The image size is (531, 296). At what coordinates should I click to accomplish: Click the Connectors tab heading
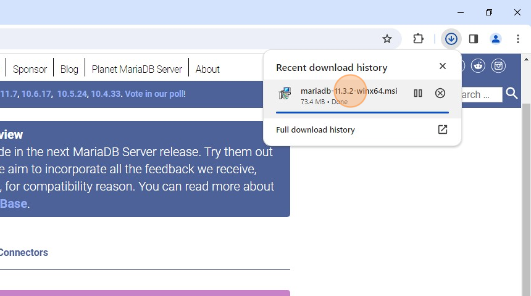pyautogui.click(x=23, y=253)
